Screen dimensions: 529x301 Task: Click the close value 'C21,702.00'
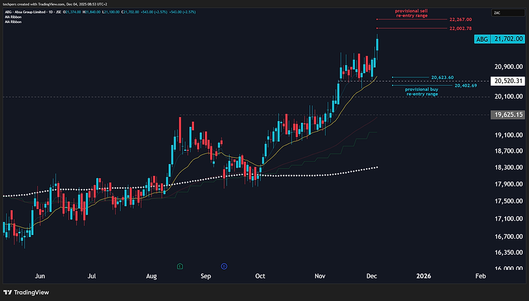coord(131,12)
